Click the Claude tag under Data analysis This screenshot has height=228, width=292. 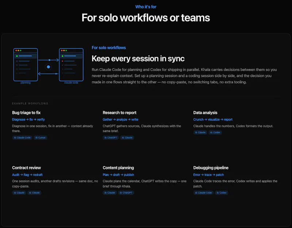(200, 133)
